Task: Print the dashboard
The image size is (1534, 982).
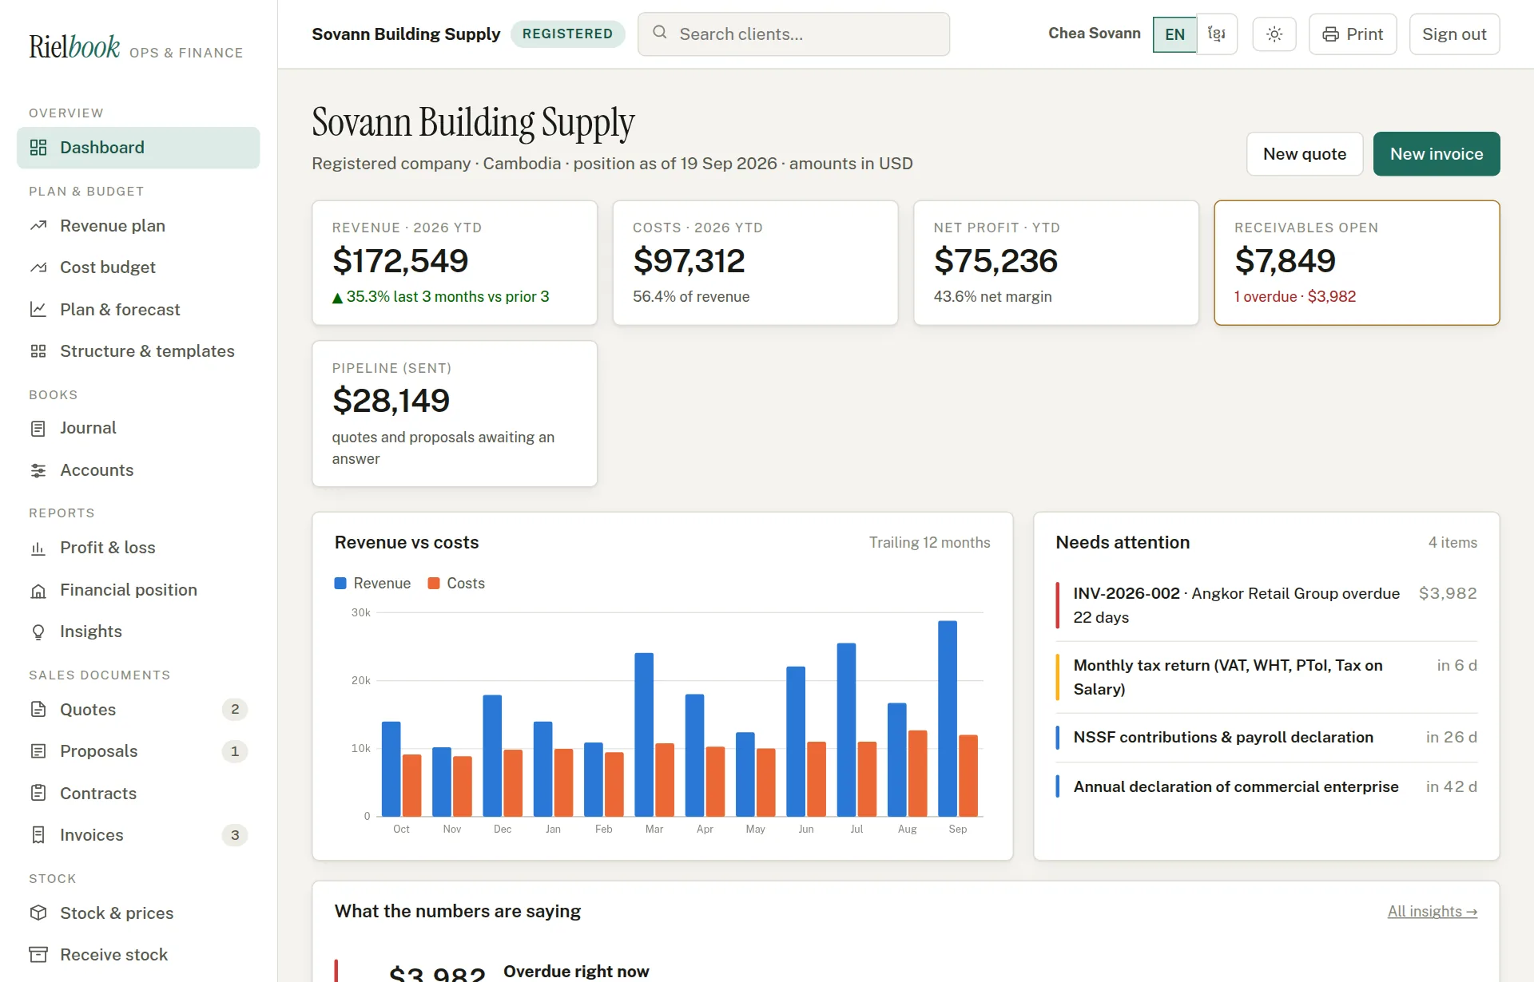Action: [x=1353, y=34]
